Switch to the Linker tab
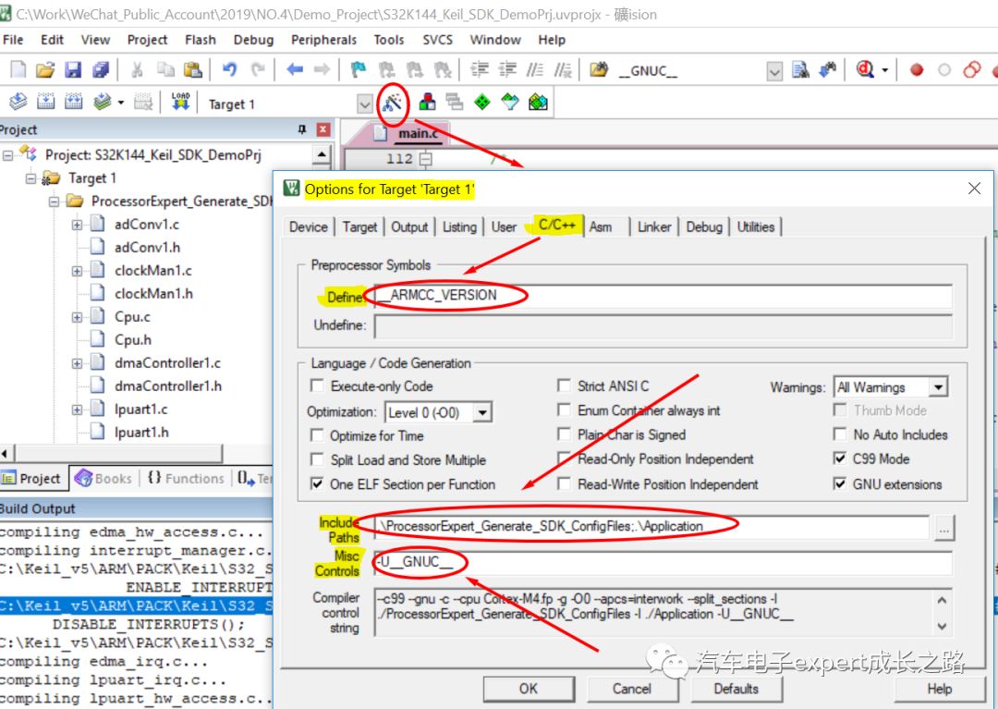 coord(654,226)
